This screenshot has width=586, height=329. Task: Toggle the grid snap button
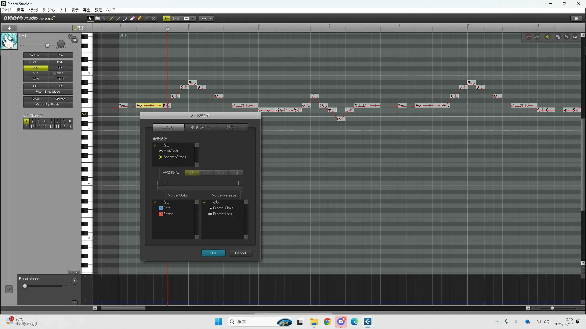[x=167, y=19]
